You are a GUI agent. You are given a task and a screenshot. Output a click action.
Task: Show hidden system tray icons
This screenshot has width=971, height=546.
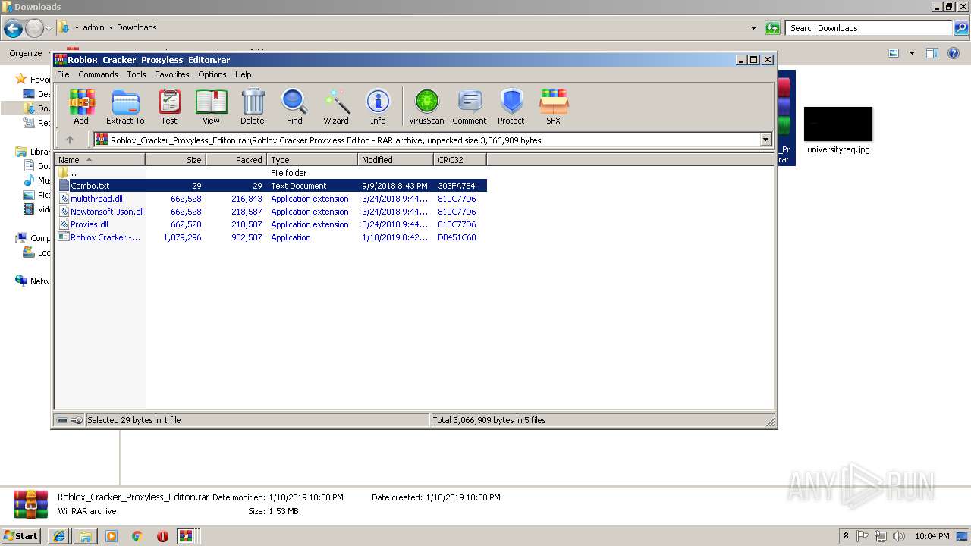pos(847,536)
